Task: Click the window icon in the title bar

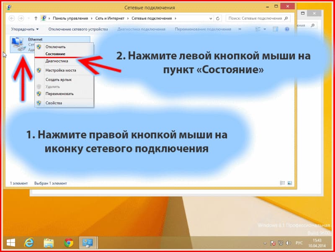Action: tap(9, 7)
